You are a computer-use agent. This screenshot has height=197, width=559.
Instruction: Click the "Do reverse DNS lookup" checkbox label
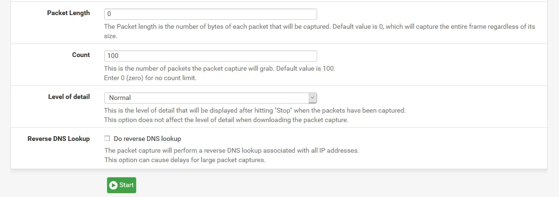click(x=147, y=139)
